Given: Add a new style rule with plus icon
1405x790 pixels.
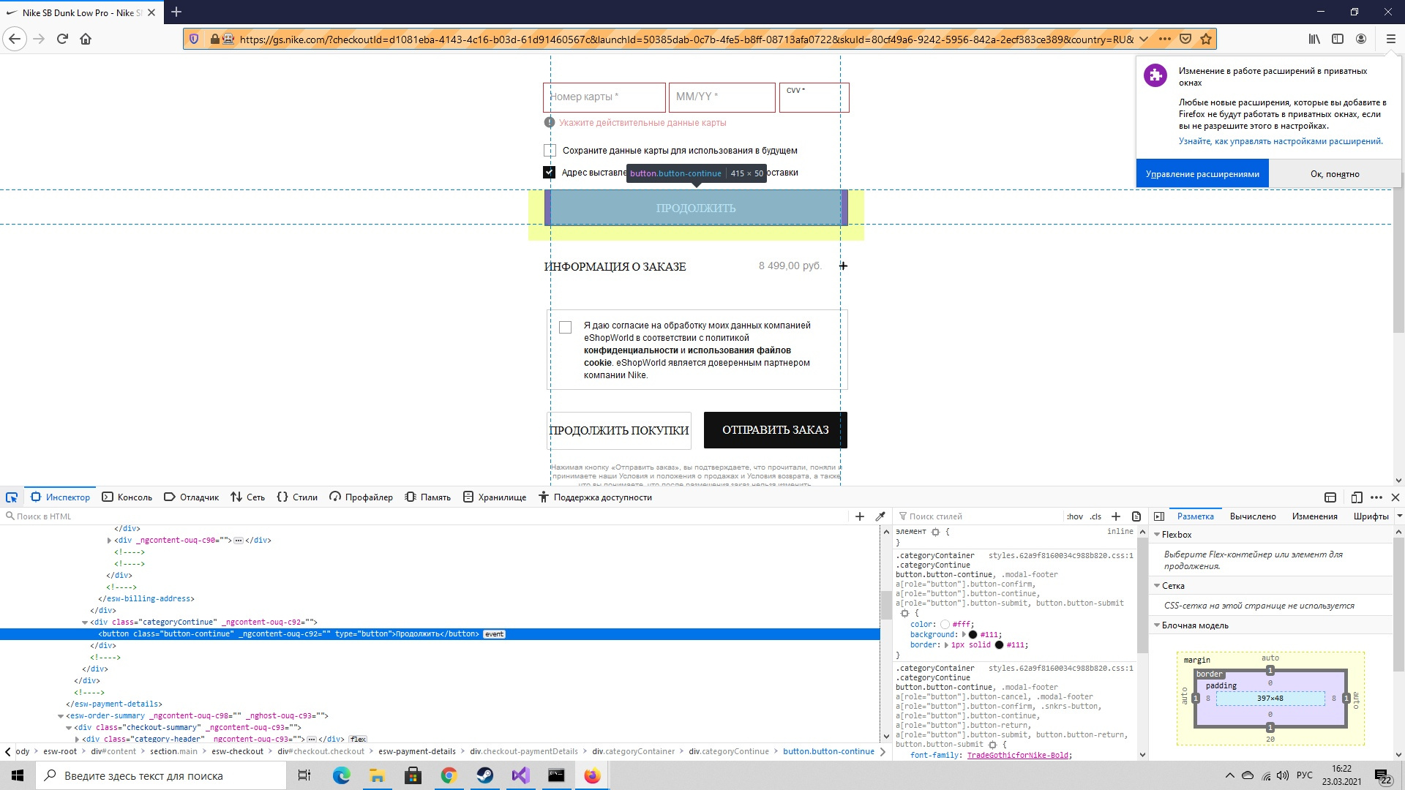Looking at the screenshot, I should (1116, 516).
